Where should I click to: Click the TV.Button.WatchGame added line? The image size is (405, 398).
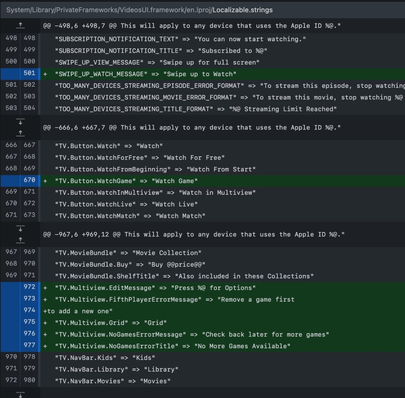126,181
